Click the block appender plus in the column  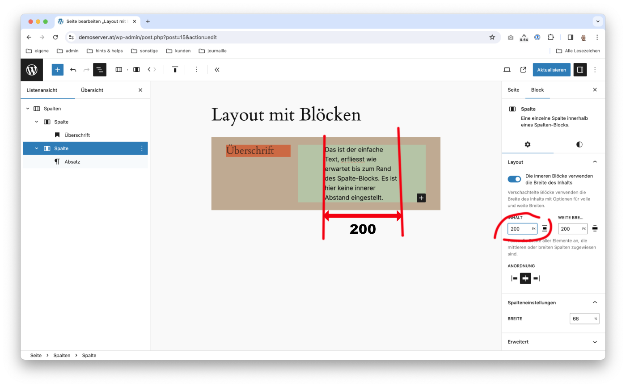coord(421,198)
